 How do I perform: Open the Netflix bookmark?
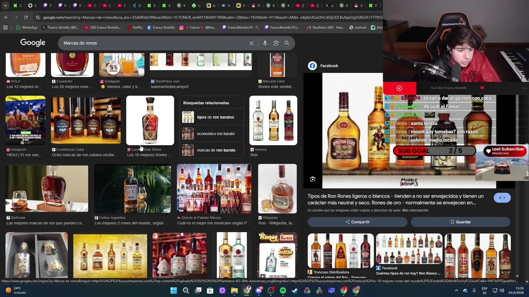[134, 28]
